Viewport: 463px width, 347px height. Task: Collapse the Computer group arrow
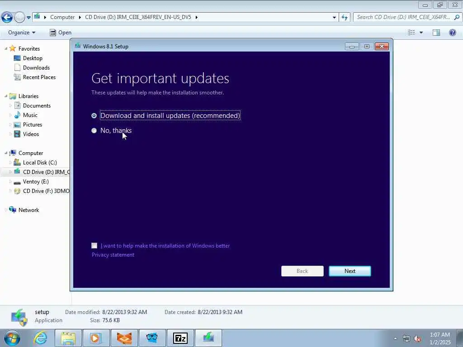pos(6,153)
